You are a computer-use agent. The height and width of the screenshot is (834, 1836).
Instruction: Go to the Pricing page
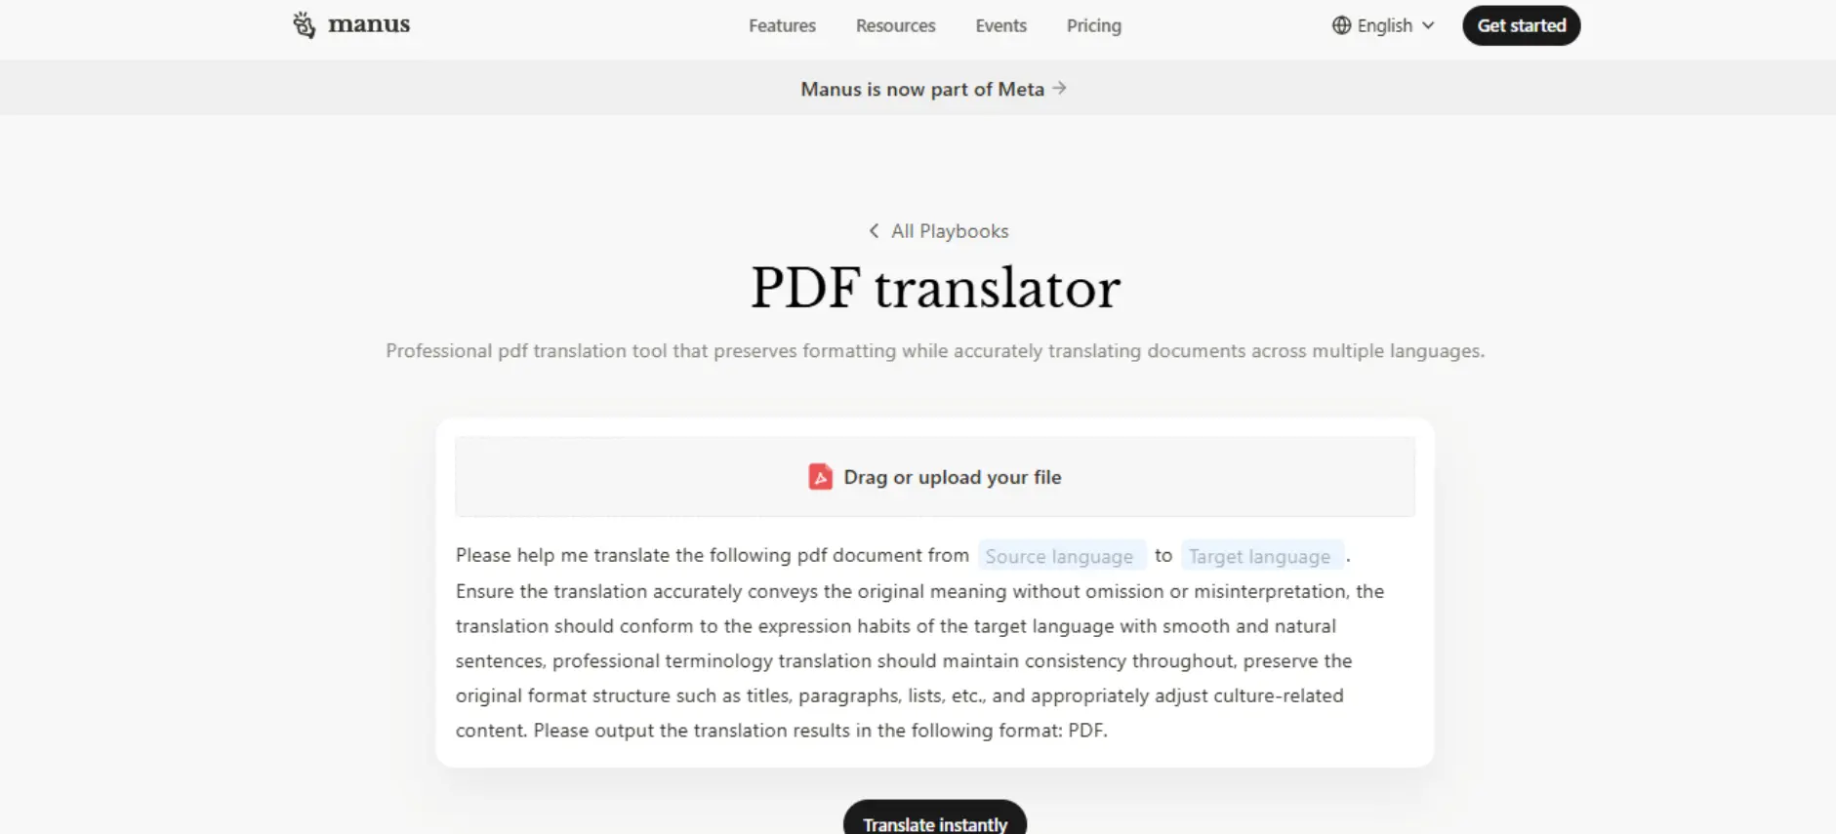pyautogui.click(x=1093, y=26)
